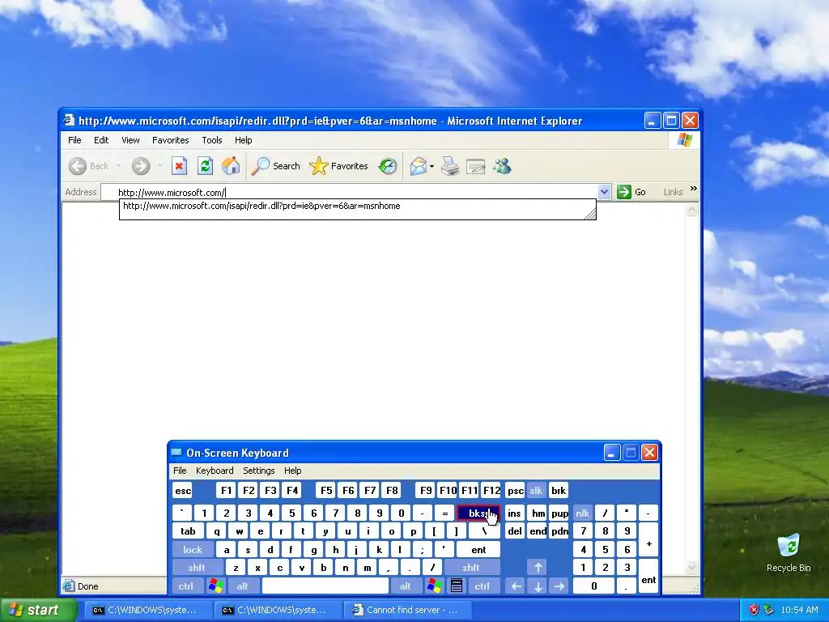Click the right Windows logo key on keyboard
The height and width of the screenshot is (622, 829).
tap(435, 586)
